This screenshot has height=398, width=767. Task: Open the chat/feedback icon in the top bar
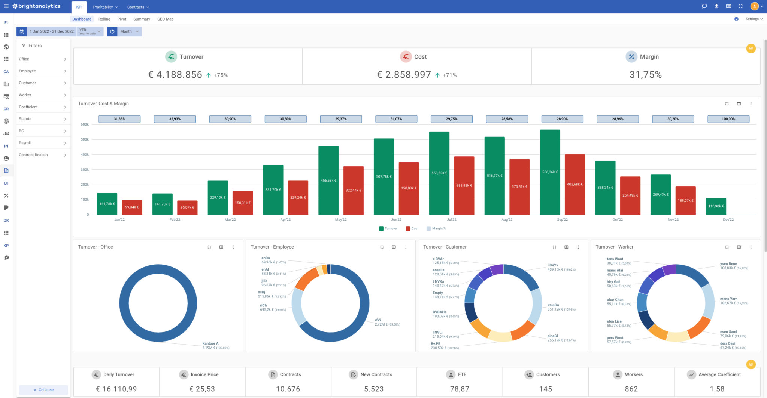(704, 6)
